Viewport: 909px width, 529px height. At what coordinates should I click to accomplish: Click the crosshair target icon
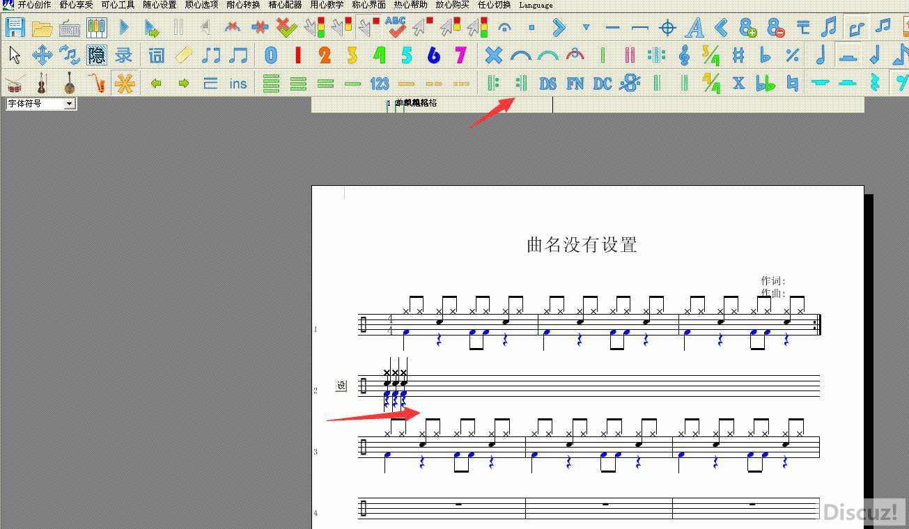(x=667, y=28)
